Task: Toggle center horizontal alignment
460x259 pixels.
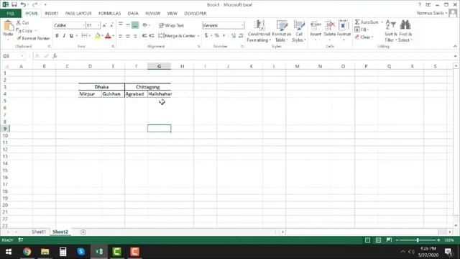Action: coord(128,36)
